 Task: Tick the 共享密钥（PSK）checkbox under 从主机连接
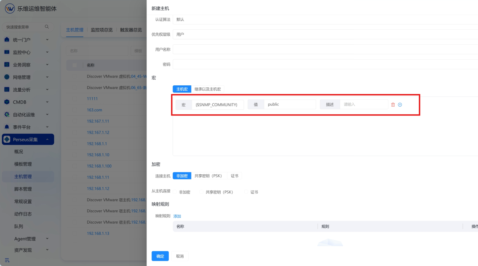pos(201,192)
